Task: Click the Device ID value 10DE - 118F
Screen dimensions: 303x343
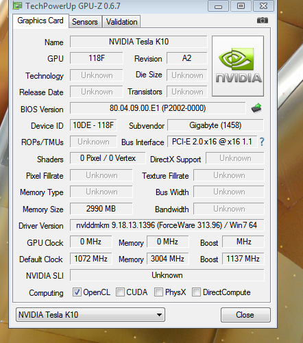Action: pos(93,125)
